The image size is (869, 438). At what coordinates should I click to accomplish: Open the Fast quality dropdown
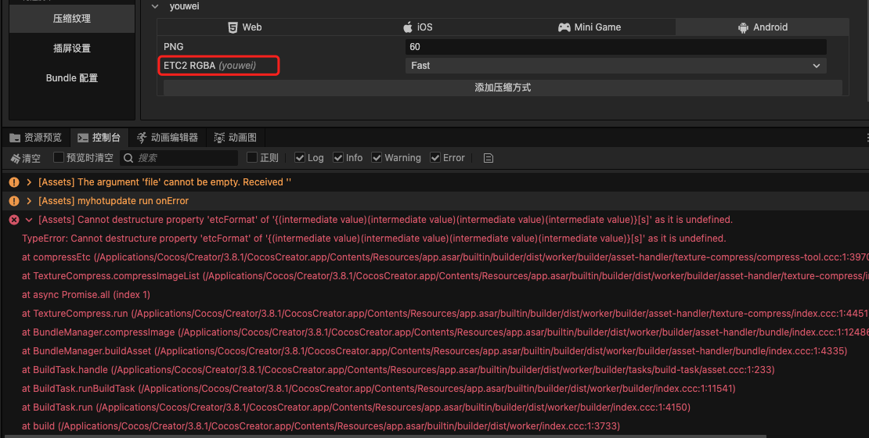tap(615, 66)
